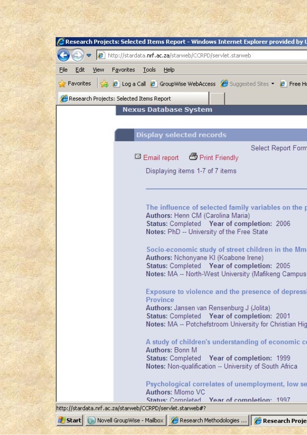Click the 'Displaying items 1-7 of 7 items' text

[191, 171]
